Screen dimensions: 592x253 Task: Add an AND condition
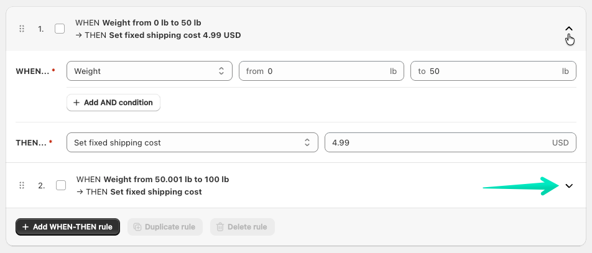point(113,103)
